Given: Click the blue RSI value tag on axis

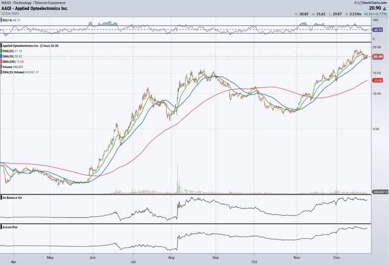Looking at the screenshot, I should [377, 30].
